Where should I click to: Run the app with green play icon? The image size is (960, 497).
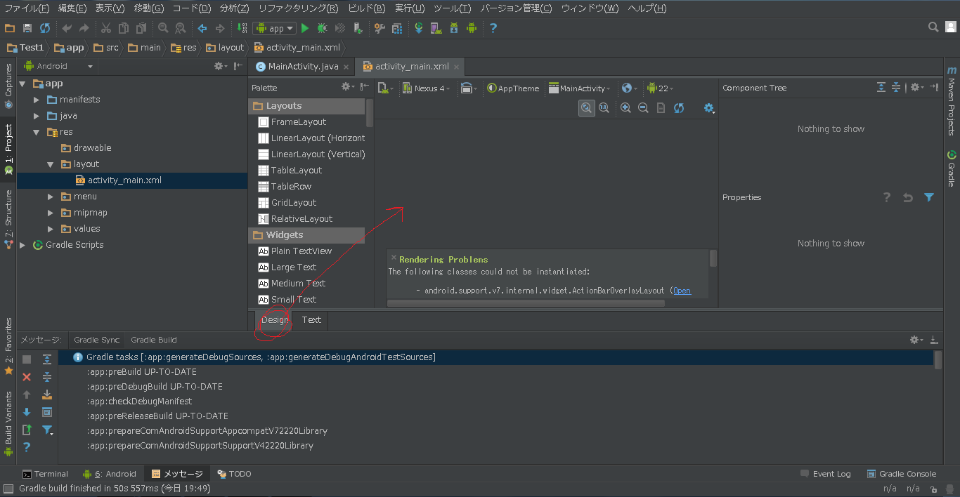[x=305, y=28]
